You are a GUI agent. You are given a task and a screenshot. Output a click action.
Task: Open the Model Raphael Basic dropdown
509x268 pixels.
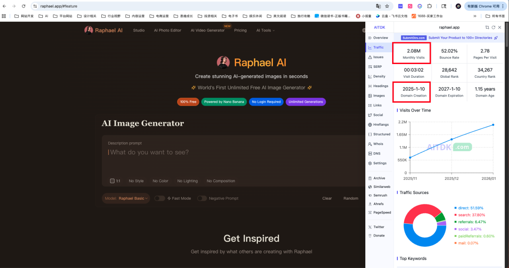(126, 198)
